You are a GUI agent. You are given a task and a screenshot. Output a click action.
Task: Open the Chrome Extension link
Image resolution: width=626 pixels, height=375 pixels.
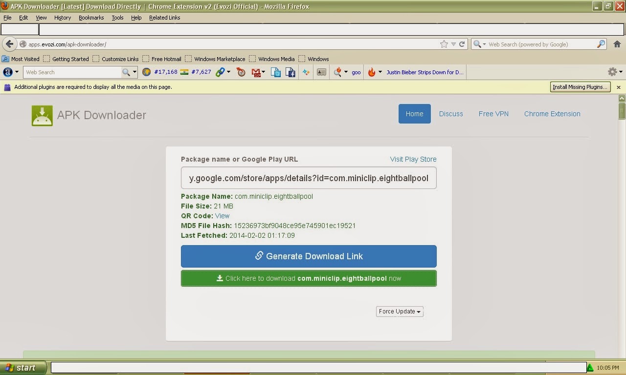point(552,114)
